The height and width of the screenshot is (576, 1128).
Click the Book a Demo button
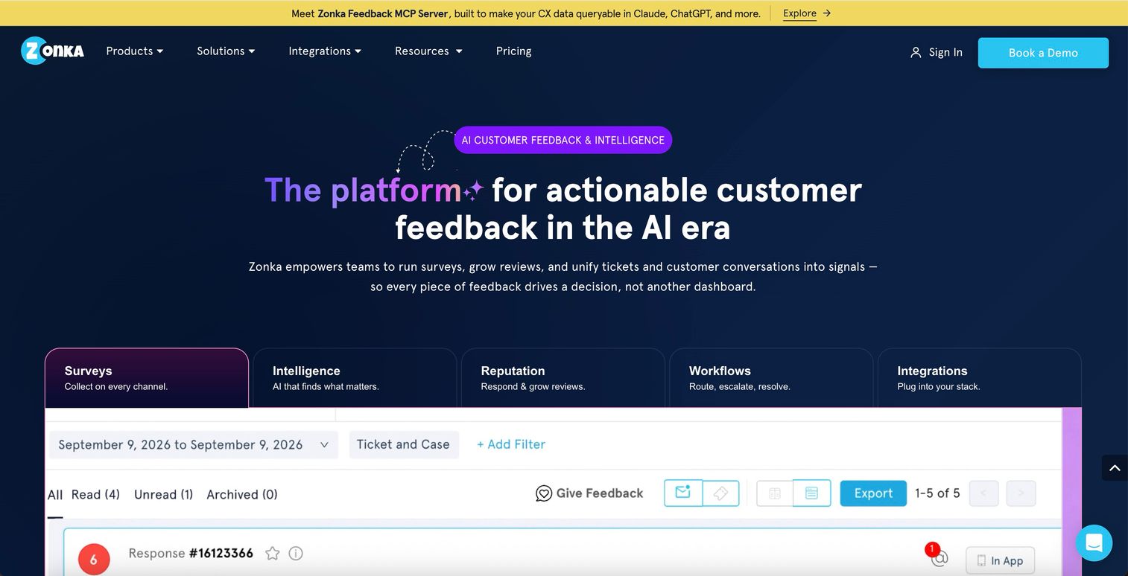(x=1043, y=53)
